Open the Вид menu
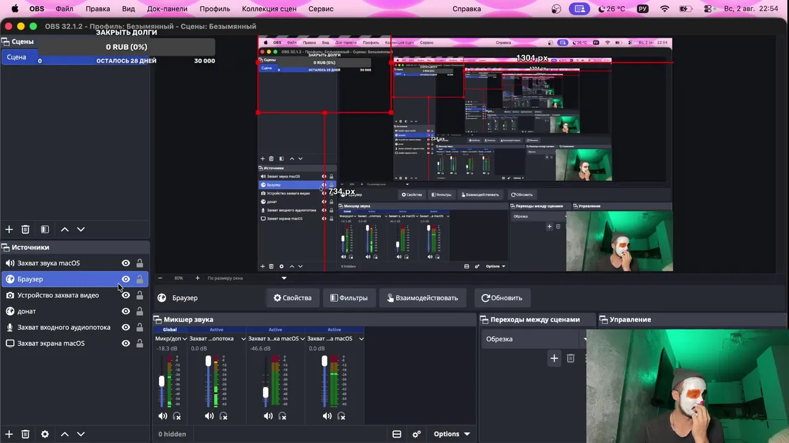This screenshot has height=443, width=789. click(128, 9)
